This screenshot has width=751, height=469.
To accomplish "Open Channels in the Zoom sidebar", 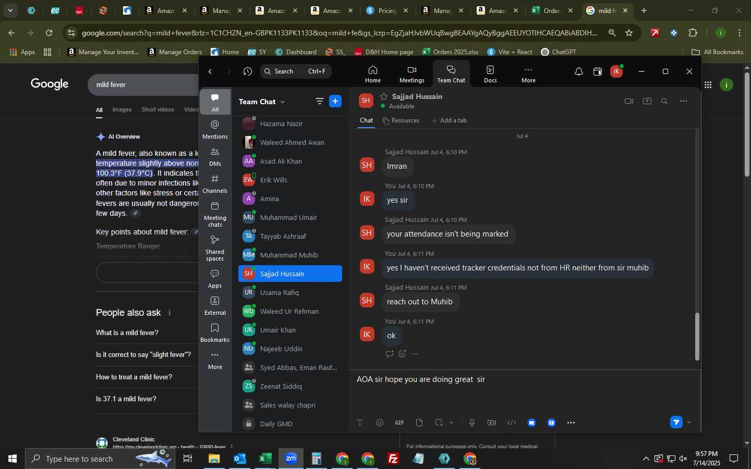I will click(x=215, y=183).
